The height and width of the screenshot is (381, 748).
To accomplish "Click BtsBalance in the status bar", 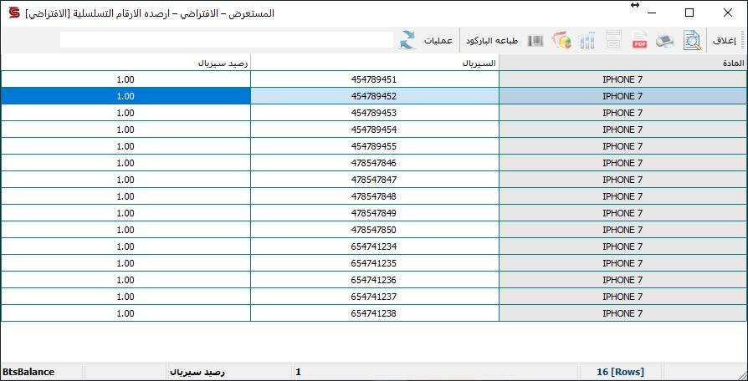I will 28,372.
